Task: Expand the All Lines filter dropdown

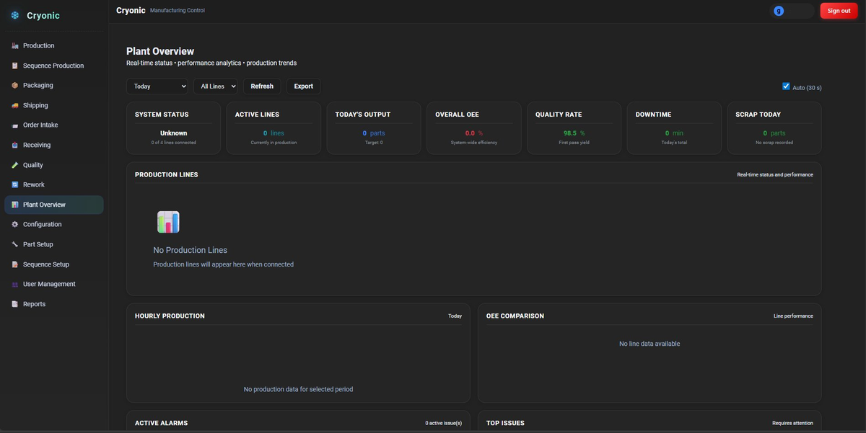Action: pos(215,86)
